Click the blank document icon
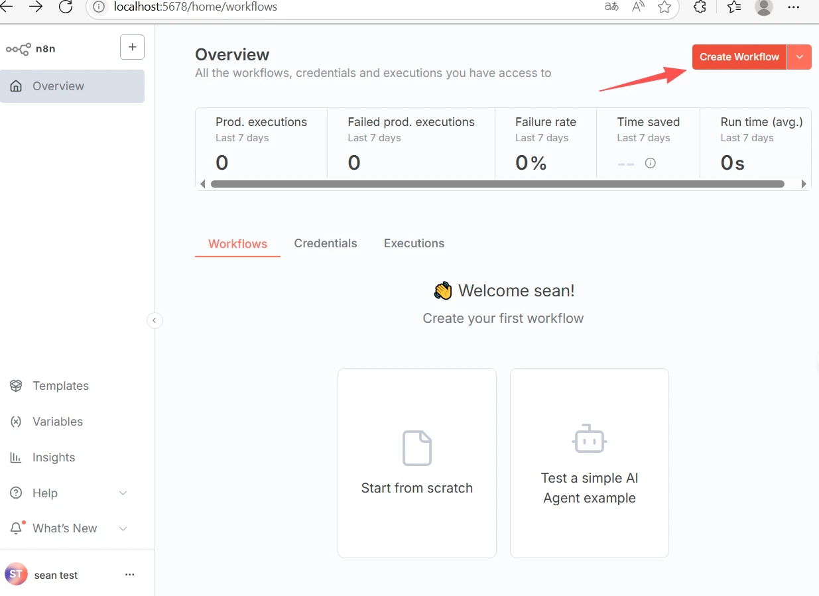 coord(417,448)
